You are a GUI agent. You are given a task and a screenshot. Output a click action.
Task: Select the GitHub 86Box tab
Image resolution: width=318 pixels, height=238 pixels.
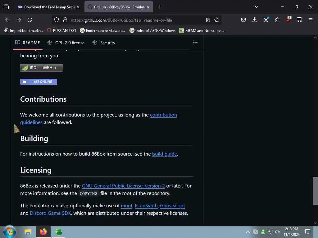[x=119, y=7]
